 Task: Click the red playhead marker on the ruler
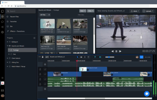pyautogui.click(x=77, y=61)
